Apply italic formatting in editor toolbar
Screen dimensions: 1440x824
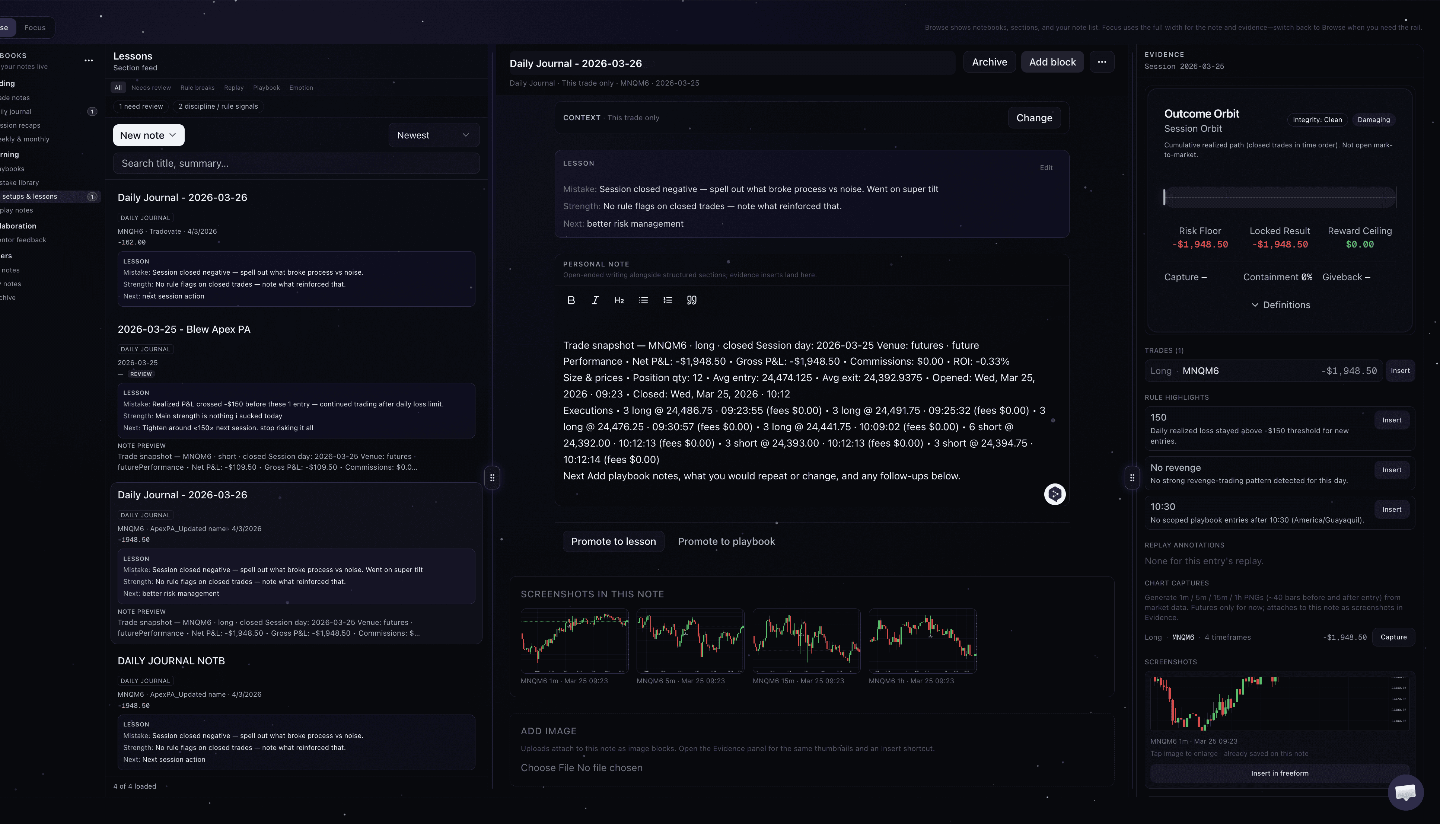(595, 300)
